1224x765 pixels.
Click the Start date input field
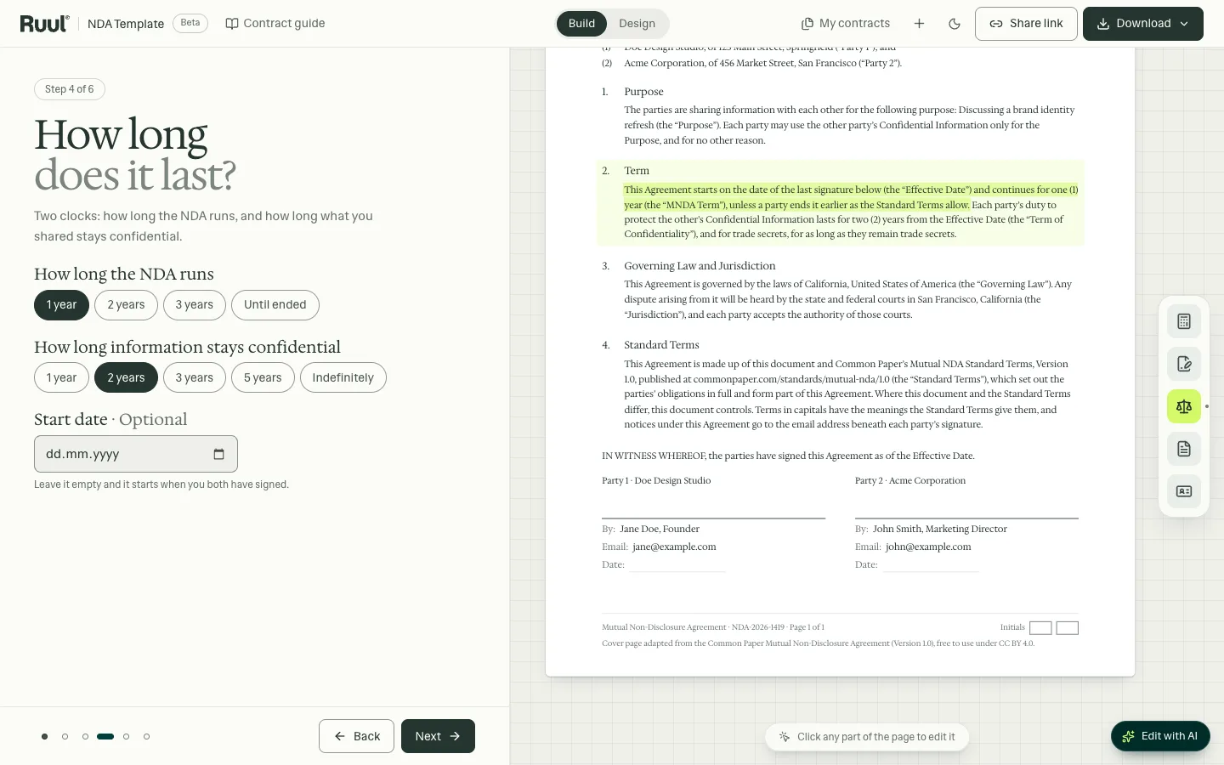tap(136, 454)
